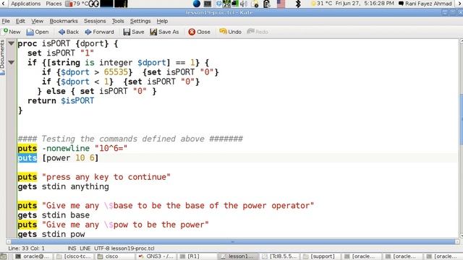463x260 pixels.
Task: Switch to the [cisco-tc... taskbar window
Action: point(75,256)
